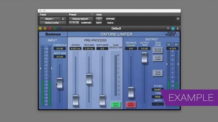This screenshot has height=122, width=218.
Task: Switch to the A preset slot
Action: pos(173,28)
